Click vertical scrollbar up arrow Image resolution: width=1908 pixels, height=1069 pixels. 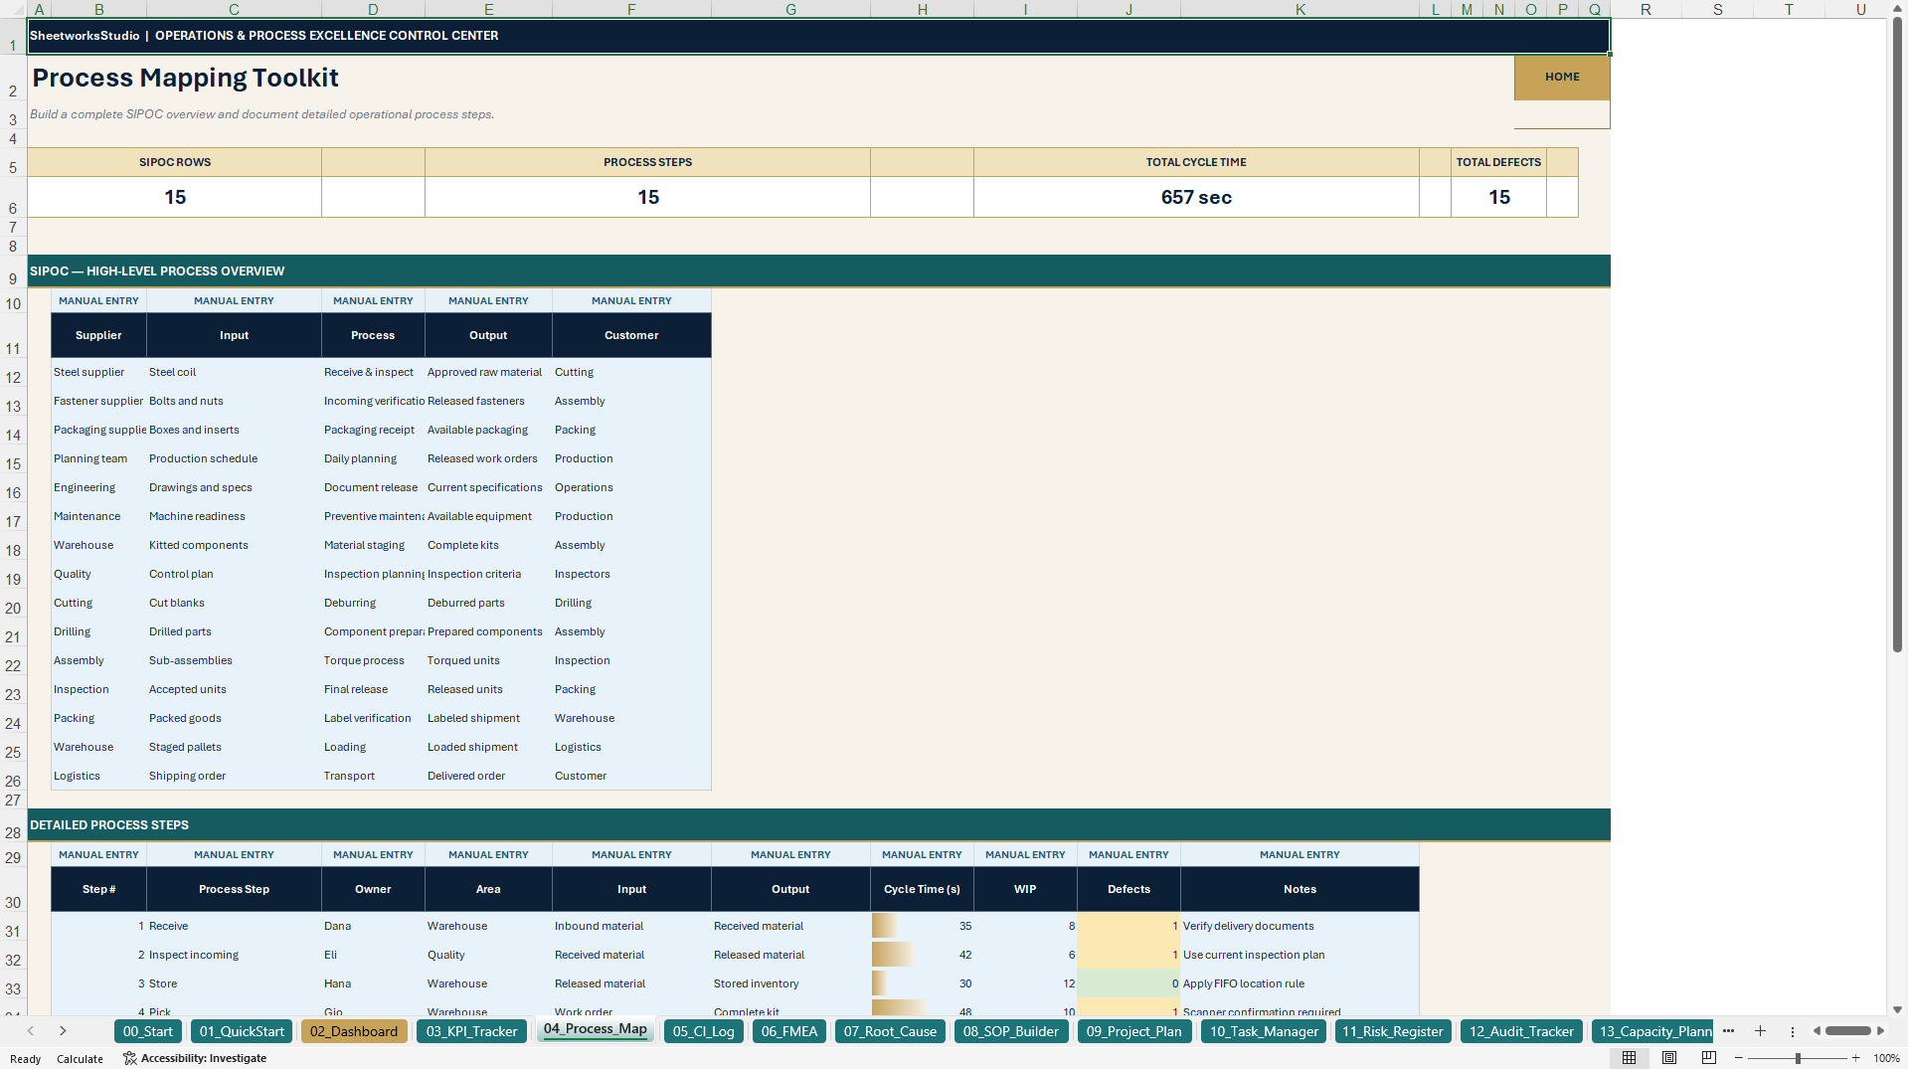[x=1897, y=8]
